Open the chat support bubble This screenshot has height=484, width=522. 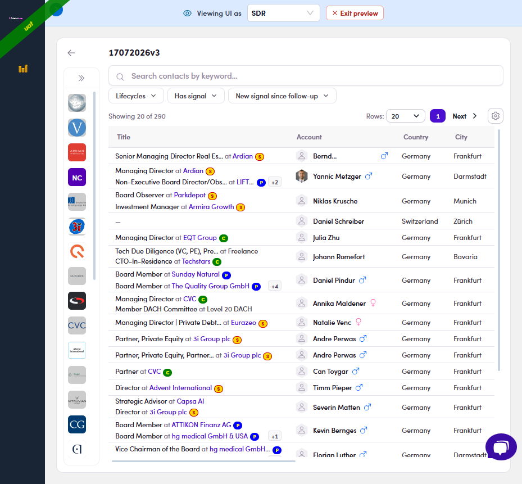(501, 447)
